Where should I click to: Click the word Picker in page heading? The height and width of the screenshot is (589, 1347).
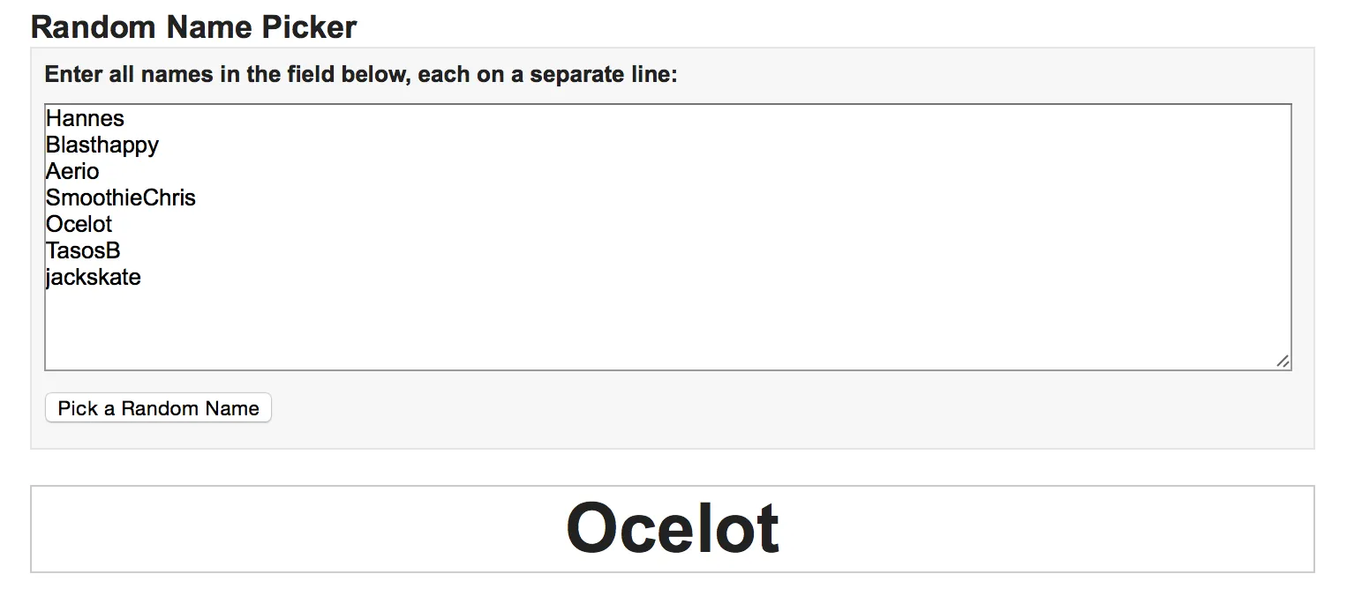pos(309,27)
